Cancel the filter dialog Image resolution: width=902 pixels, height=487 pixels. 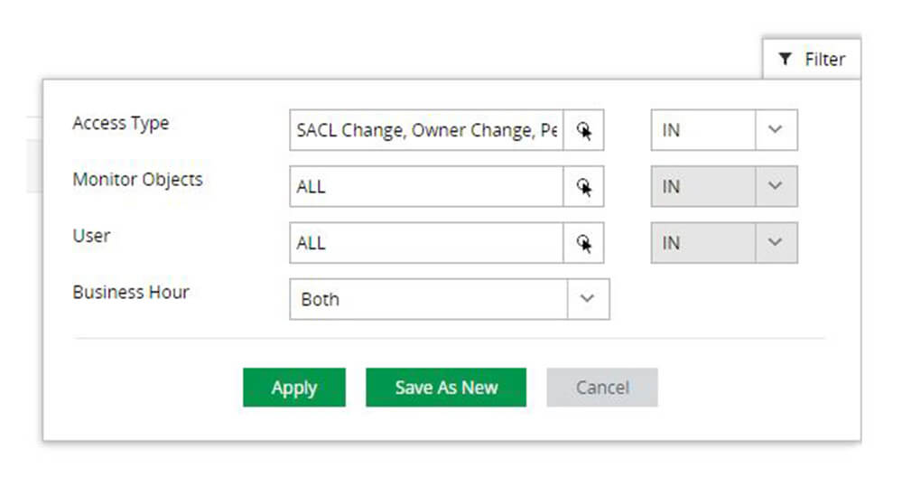point(602,388)
